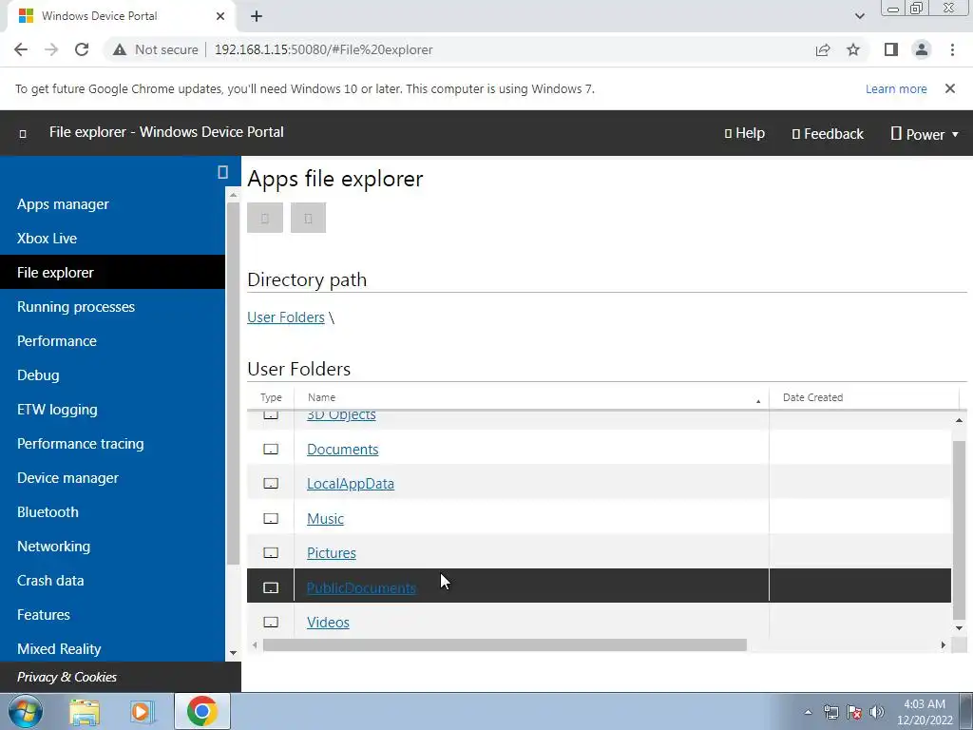Open Mixed Reality in the sidebar
Viewport: 973px width, 730px height.
pyautogui.click(x=112, y=648)
